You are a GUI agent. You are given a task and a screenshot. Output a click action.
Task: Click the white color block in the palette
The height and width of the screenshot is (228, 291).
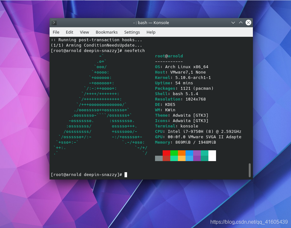coord(212,156)
